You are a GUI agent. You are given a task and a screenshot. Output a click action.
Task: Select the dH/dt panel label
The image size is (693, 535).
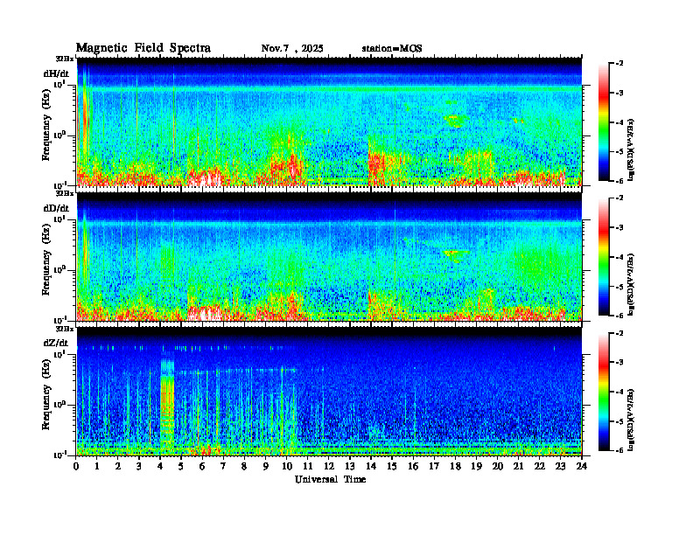pyautogui.click(x=56, y=74)
